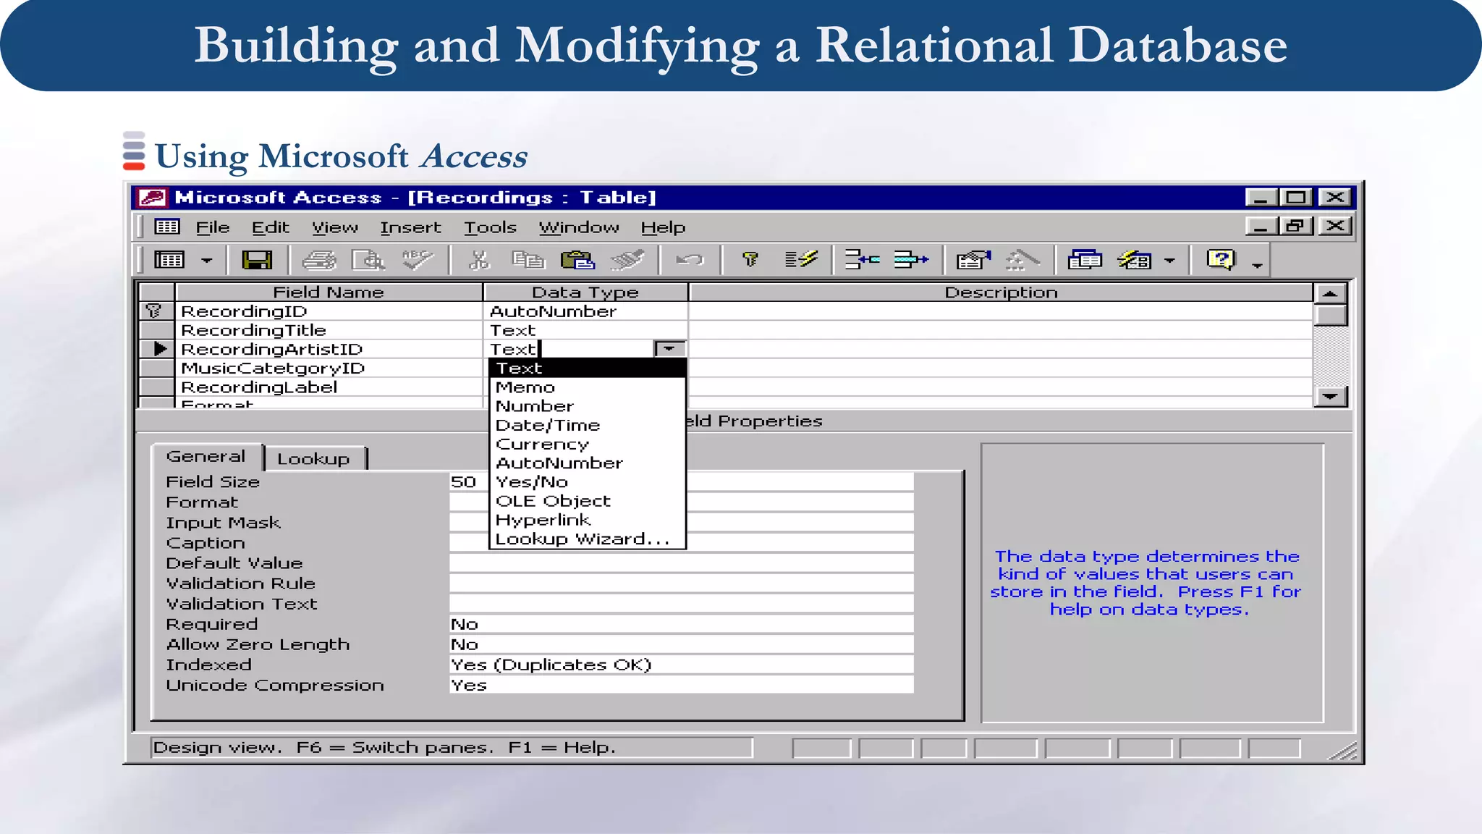
Task: Click the Indexed property value
Action: pyautogui.click(x=681, y=665)
